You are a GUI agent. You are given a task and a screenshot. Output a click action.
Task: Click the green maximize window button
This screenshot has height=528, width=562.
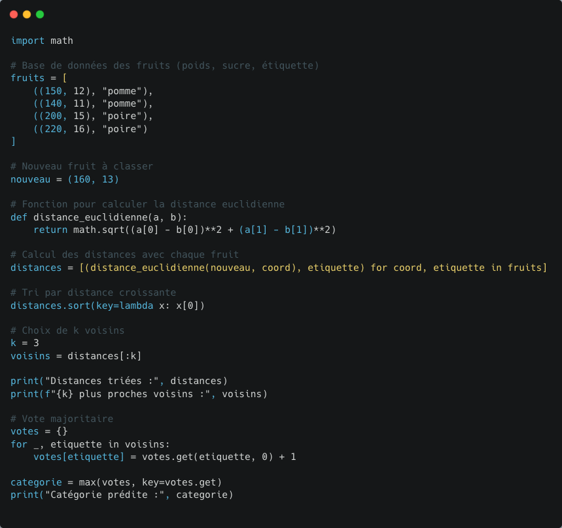[x=40, y=14]
